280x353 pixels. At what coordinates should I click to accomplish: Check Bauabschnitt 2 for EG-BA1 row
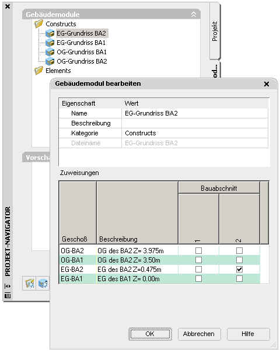(239, 279)
